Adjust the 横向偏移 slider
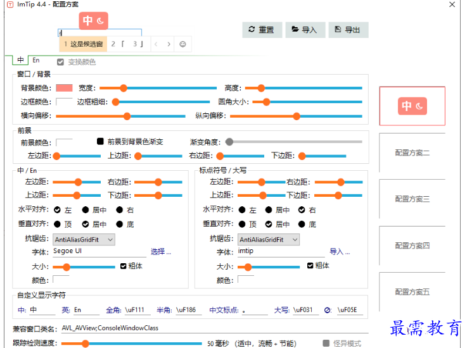467x348 pixels. 120,116
